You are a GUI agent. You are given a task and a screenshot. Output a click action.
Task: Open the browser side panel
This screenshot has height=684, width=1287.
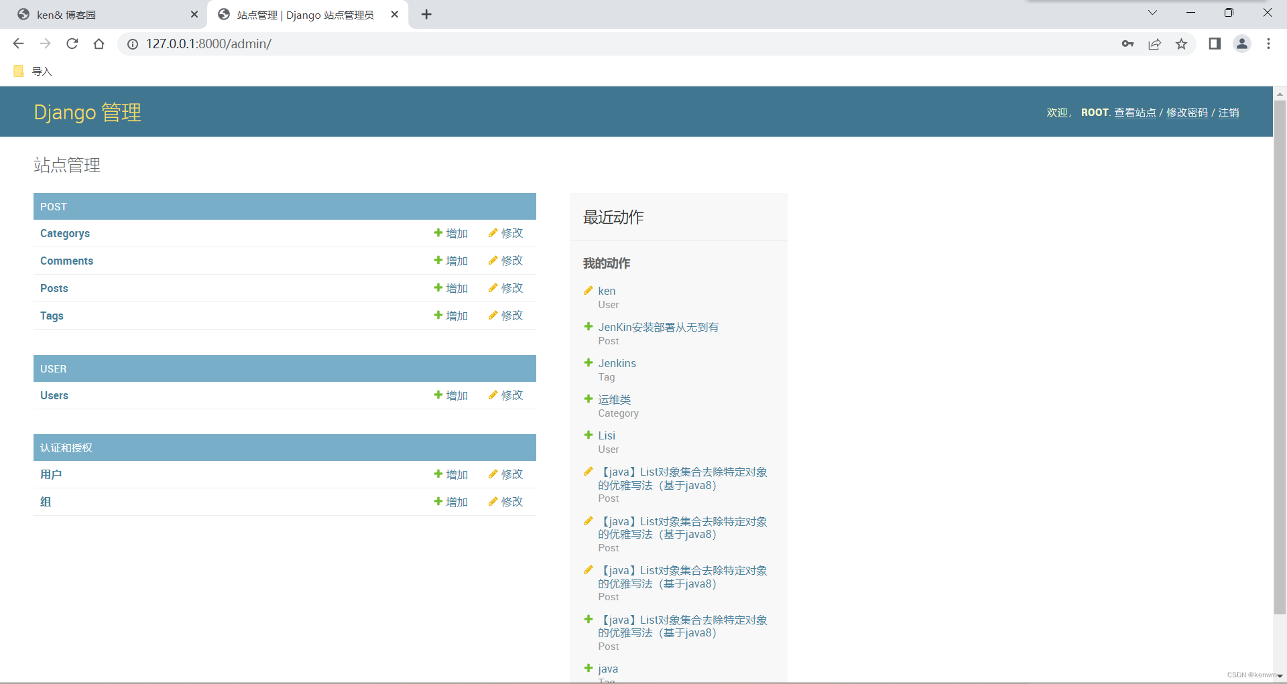coord(1215,44)
